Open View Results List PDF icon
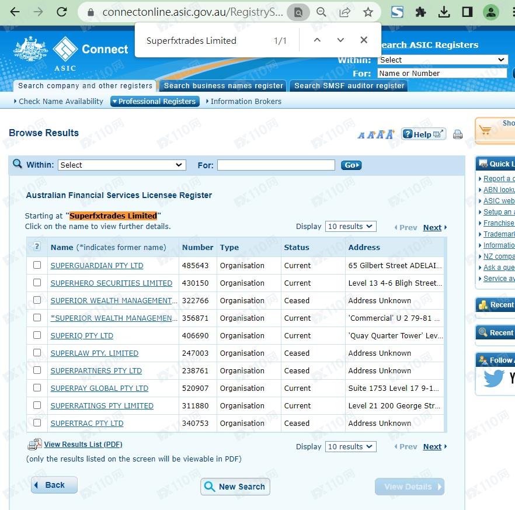This screenshot has height=510, width=515. pos(34,445)
